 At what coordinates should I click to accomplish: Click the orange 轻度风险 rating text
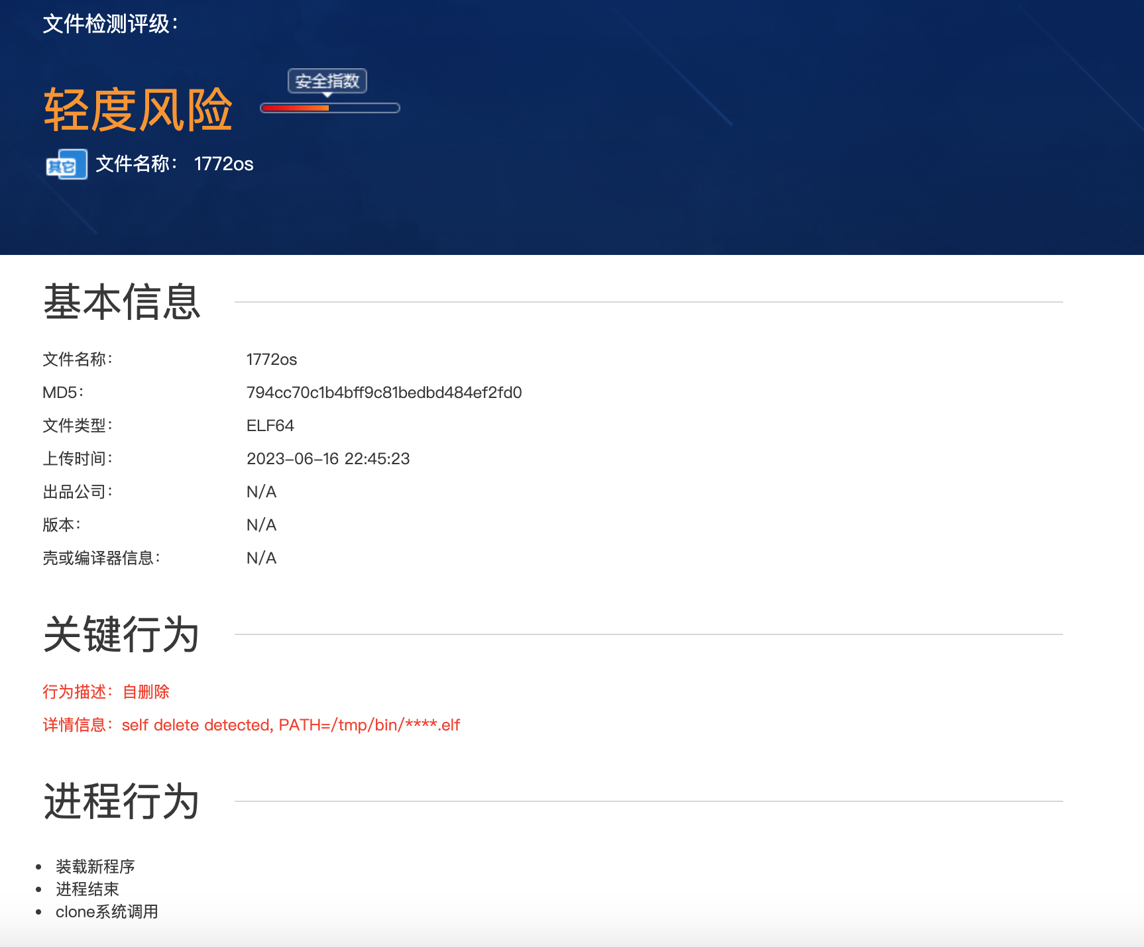(138, 109)
